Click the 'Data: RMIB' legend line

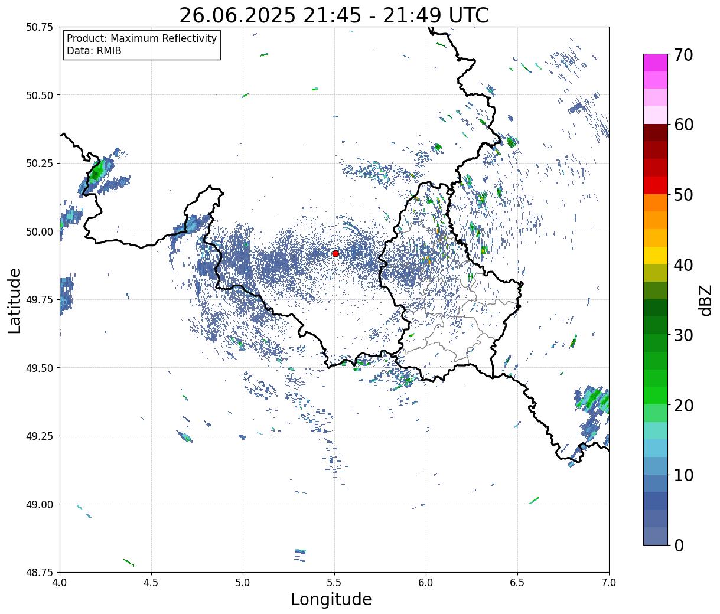[94, 51]
